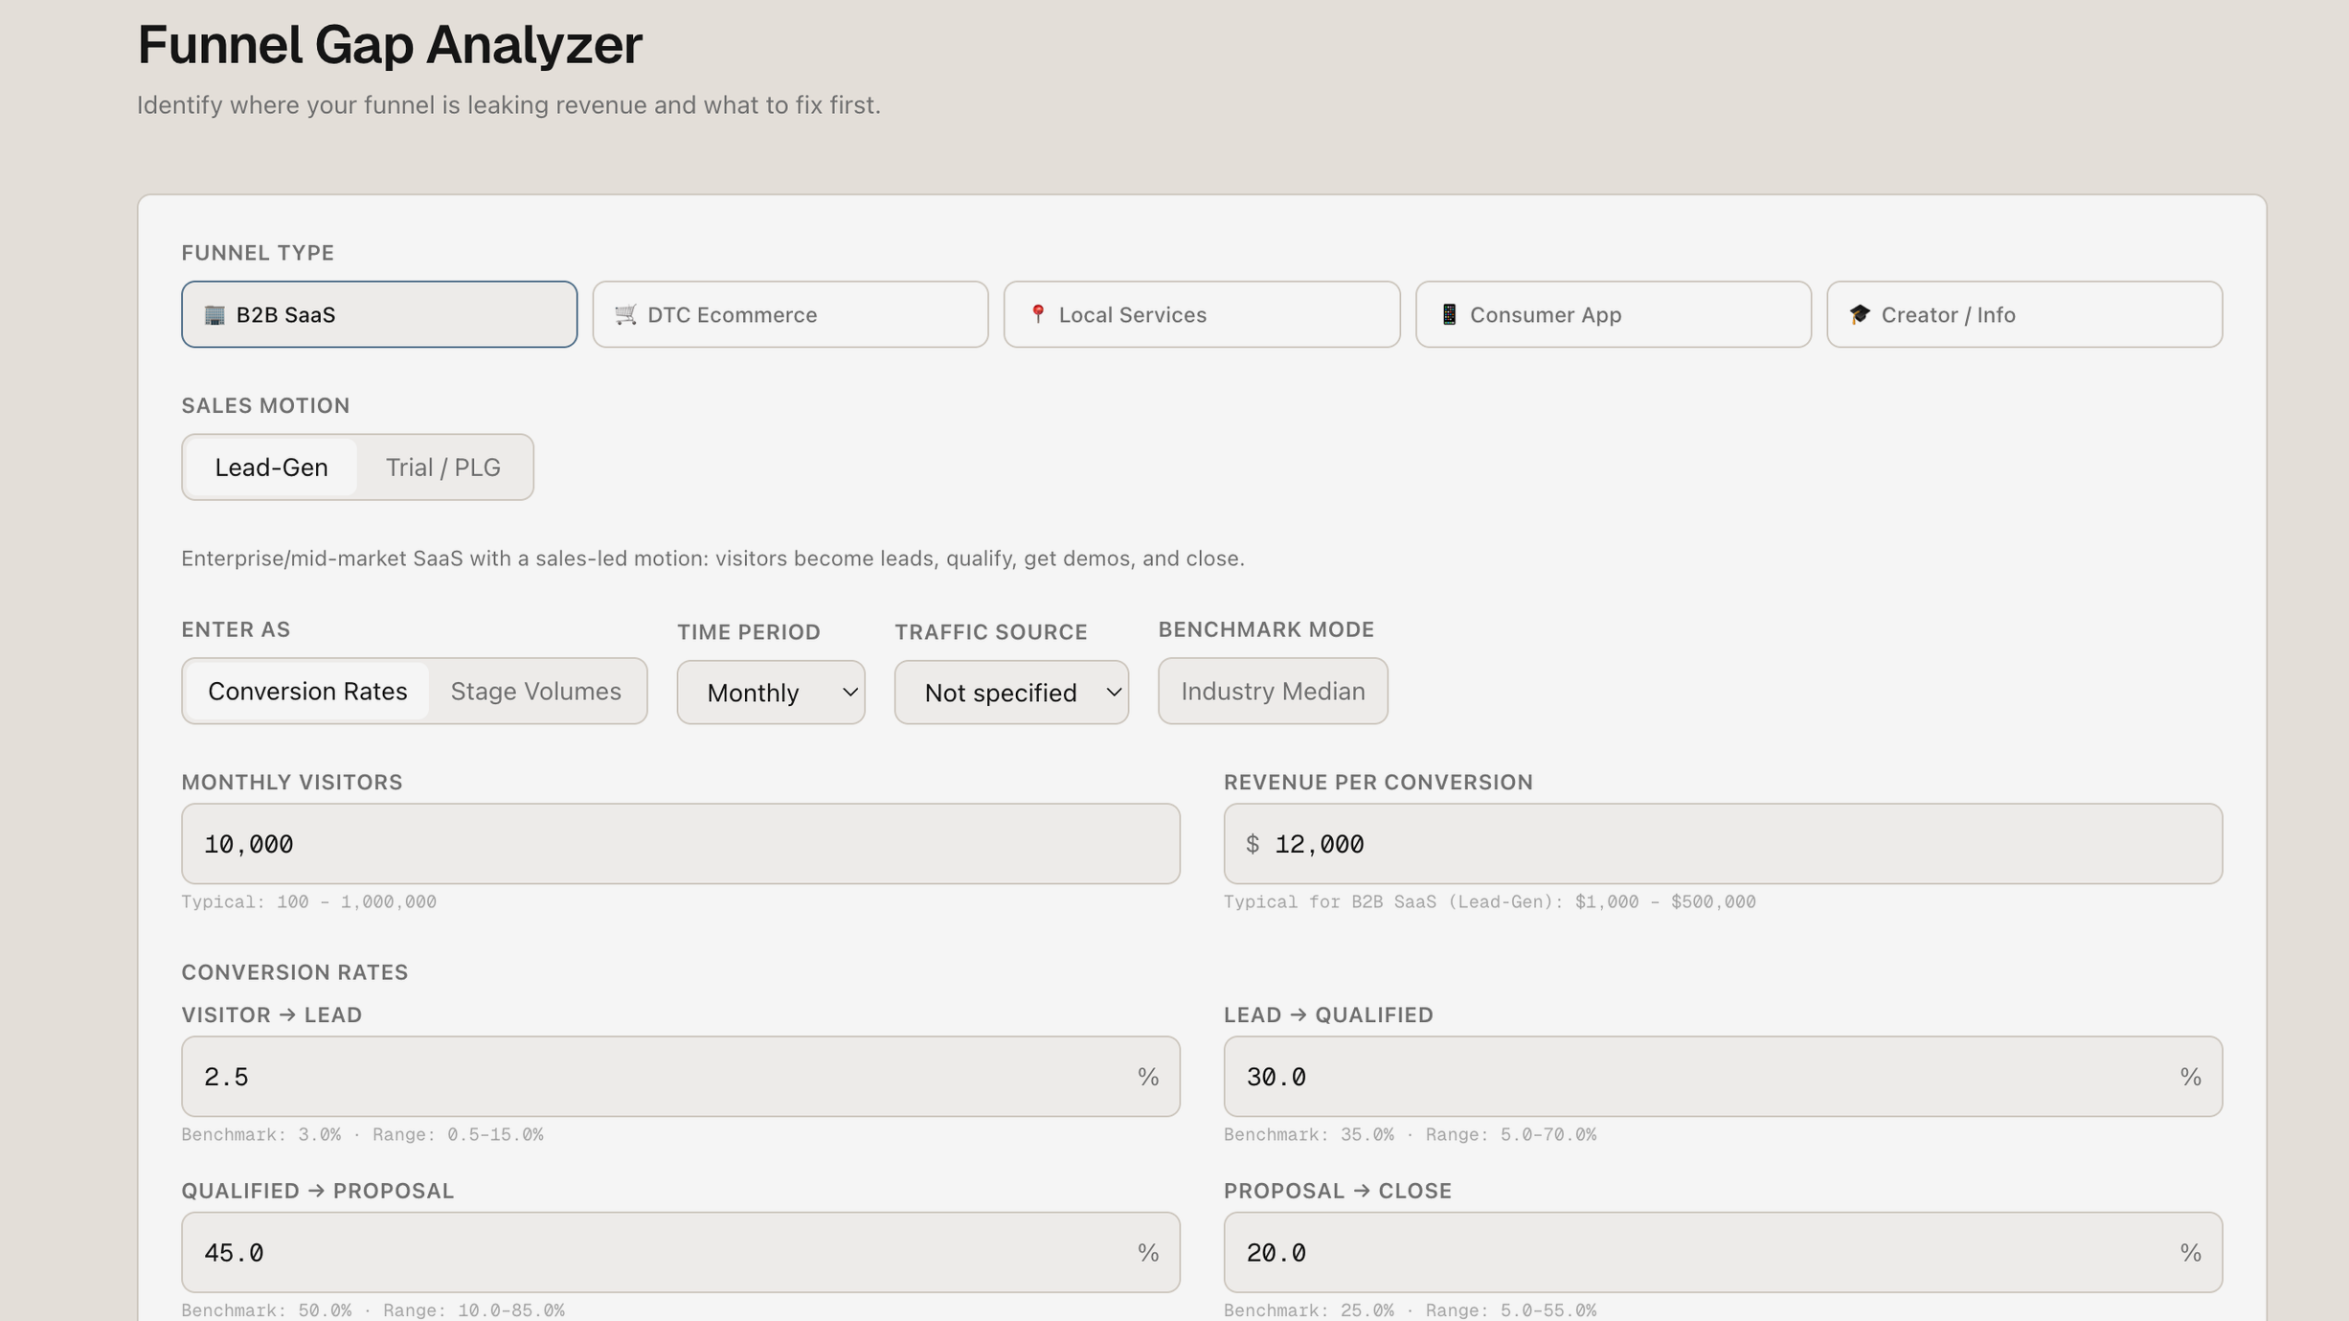Select the DTC Ecommerce funnel type
This screenshot has height=1321, width=2349.
coord(790,314)
